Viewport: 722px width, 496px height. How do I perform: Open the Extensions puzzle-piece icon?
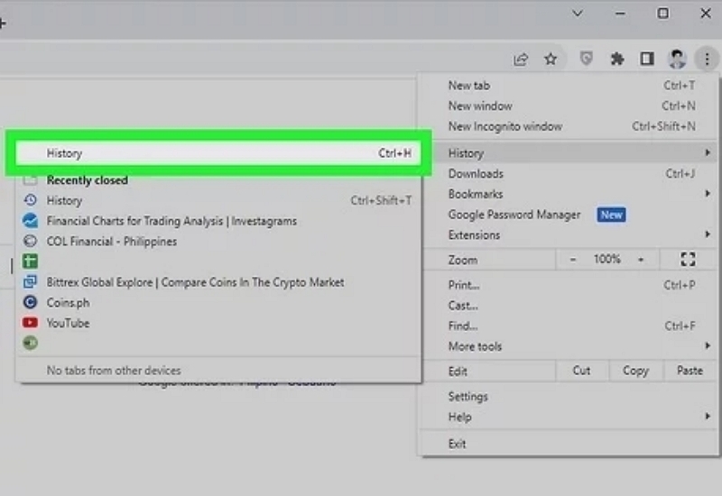pyautogui.click(x=617, y=59)
